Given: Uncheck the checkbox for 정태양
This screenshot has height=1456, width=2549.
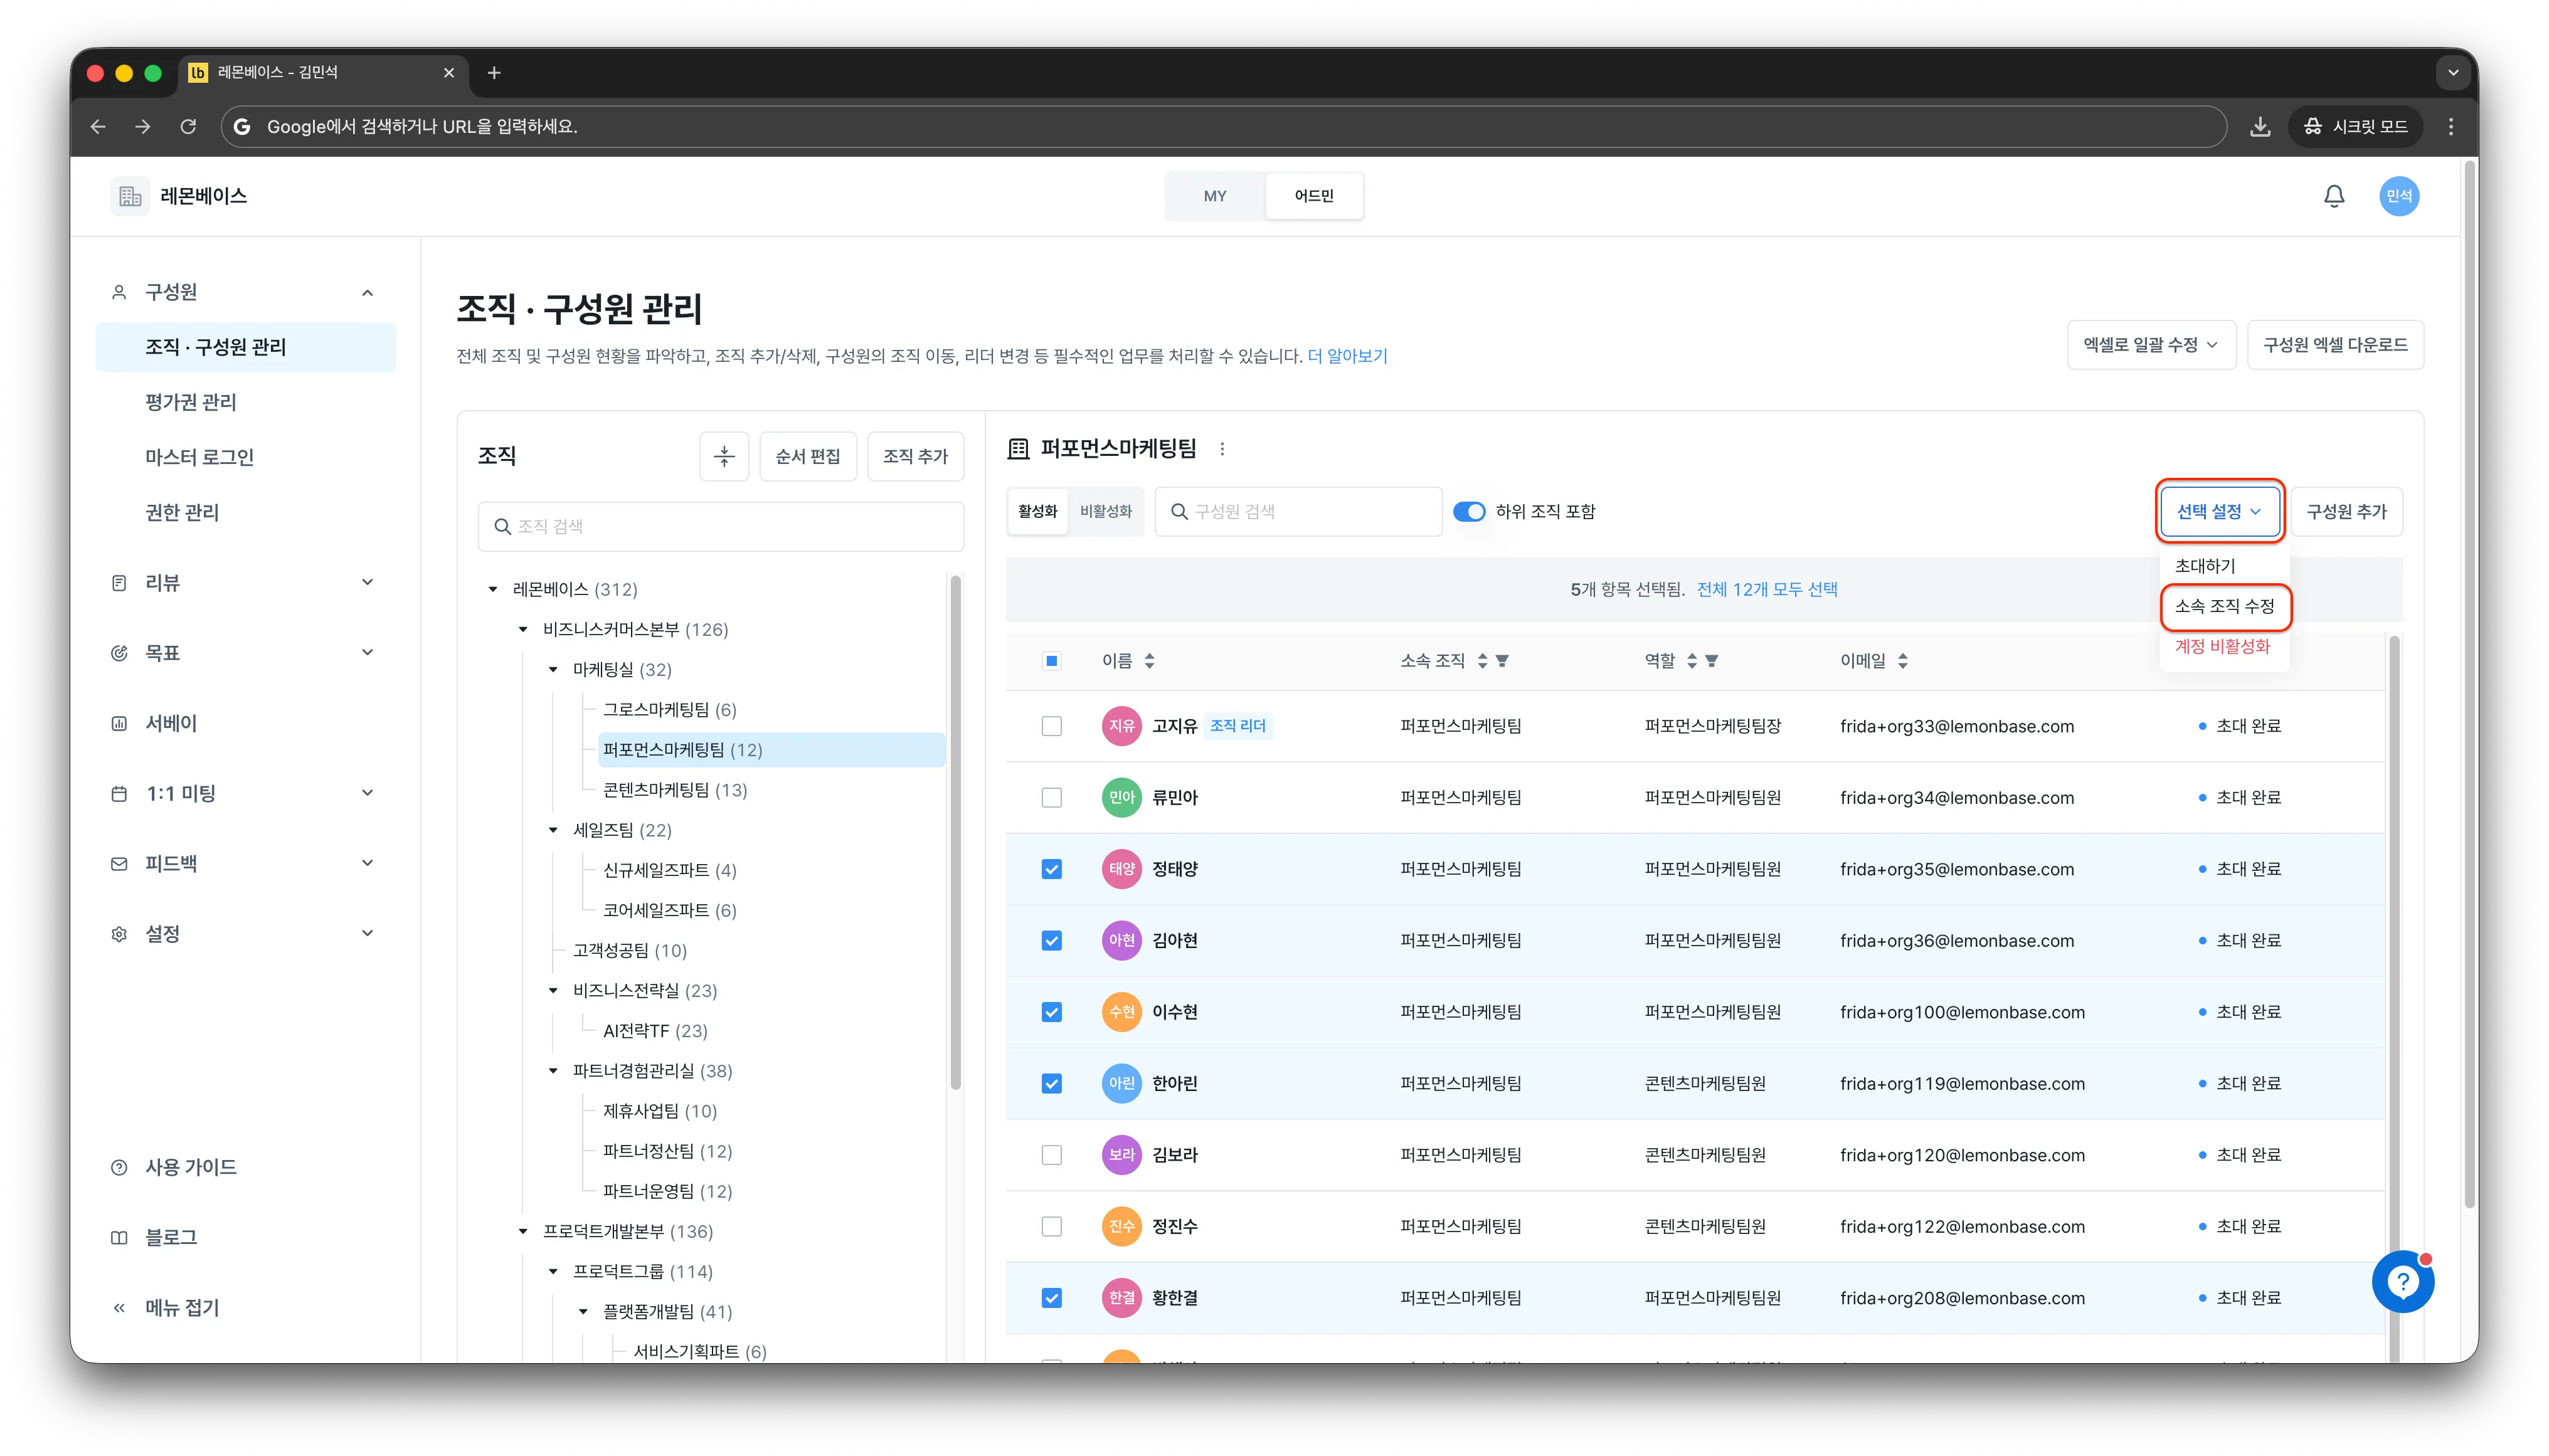Looking at the screenshot, I should point(1051,869).
